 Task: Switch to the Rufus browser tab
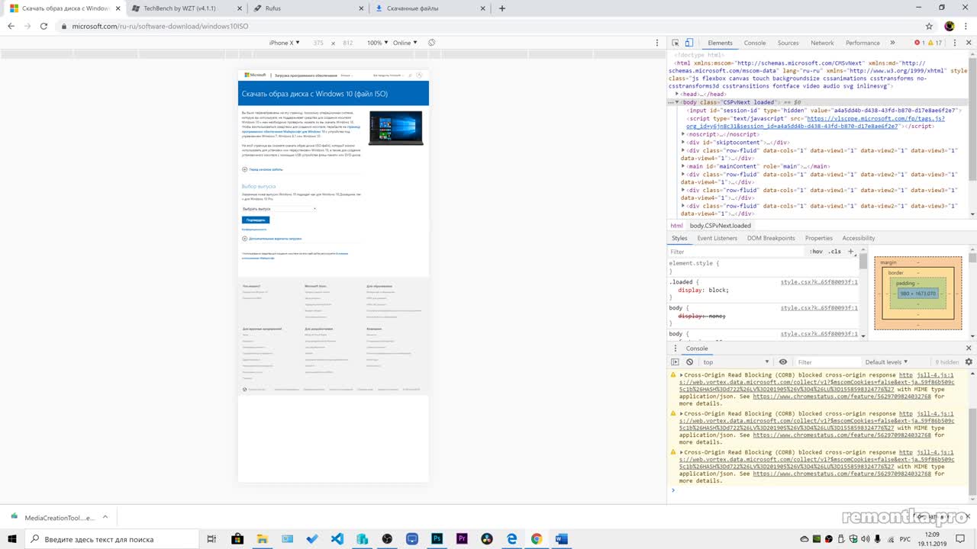point(308,8)
